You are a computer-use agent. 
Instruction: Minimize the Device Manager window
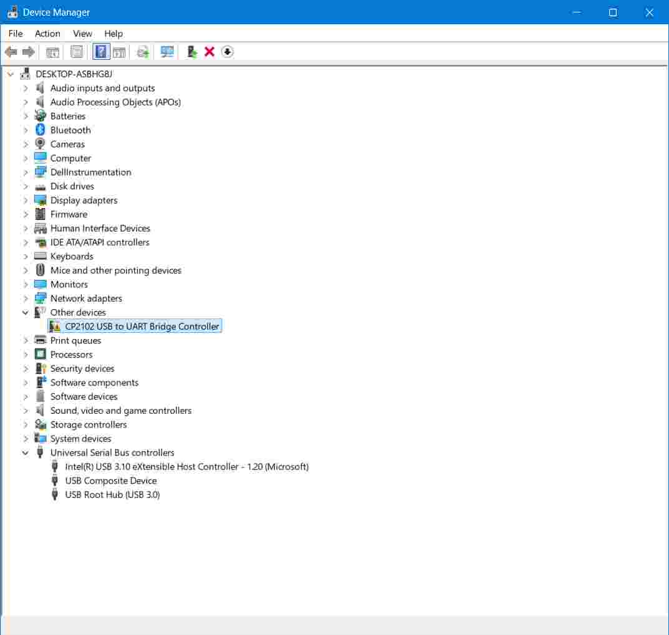pos(577,12)
